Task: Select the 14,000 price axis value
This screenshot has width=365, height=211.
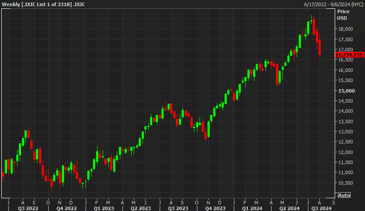Action: click(345, 111)
